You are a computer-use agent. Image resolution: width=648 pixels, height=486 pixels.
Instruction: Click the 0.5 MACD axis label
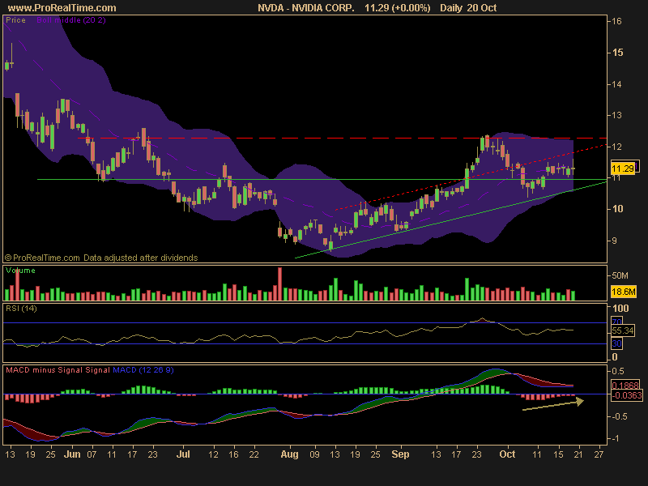pyautogui.click(x=618, y=371)
